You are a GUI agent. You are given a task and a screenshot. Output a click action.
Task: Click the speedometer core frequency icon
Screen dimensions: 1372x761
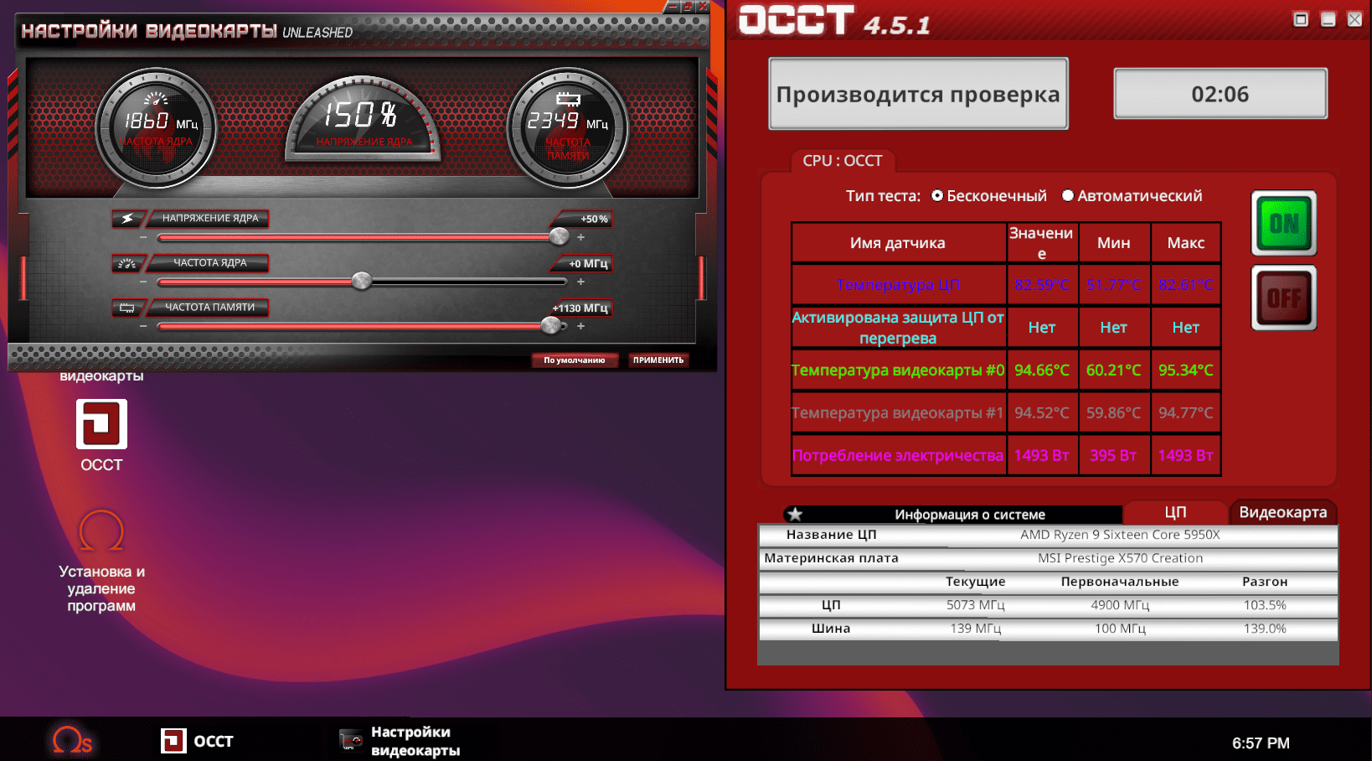[127, 263]
